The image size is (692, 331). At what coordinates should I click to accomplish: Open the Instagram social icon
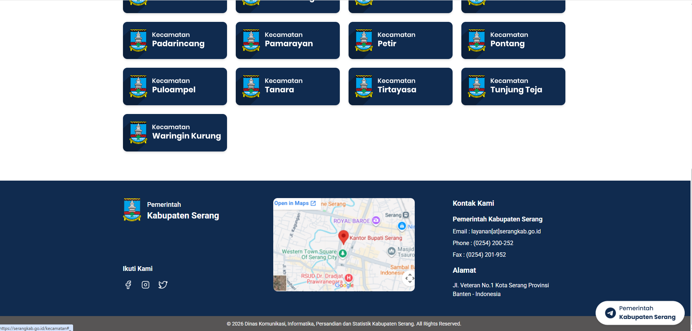click(146, 285)
